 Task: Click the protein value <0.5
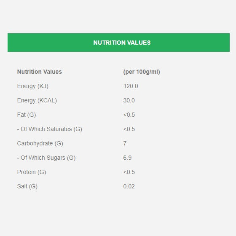point(129,172)
